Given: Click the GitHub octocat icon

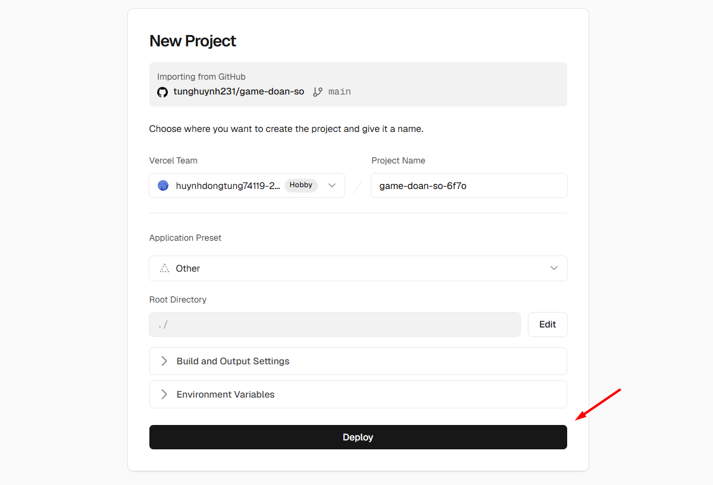Looking at the screenshot, I should click(x=162, y=92).
